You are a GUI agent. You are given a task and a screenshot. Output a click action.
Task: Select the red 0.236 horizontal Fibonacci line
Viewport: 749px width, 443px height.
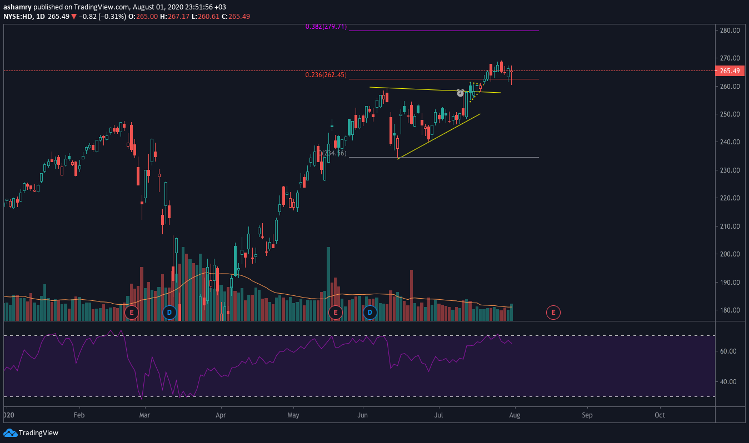[x=444, y=79]
